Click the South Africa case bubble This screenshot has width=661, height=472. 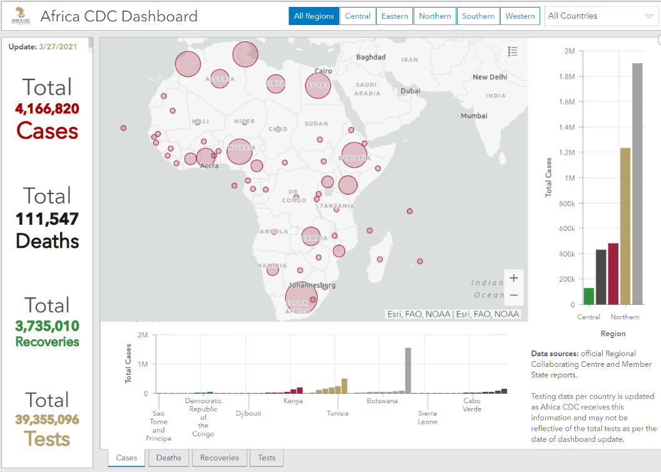(x=301, y=298)
